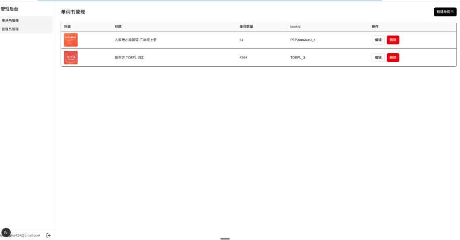Click the red 删除 button for TOEFL row
Screen dimensions: 460x240
(393, 58)
